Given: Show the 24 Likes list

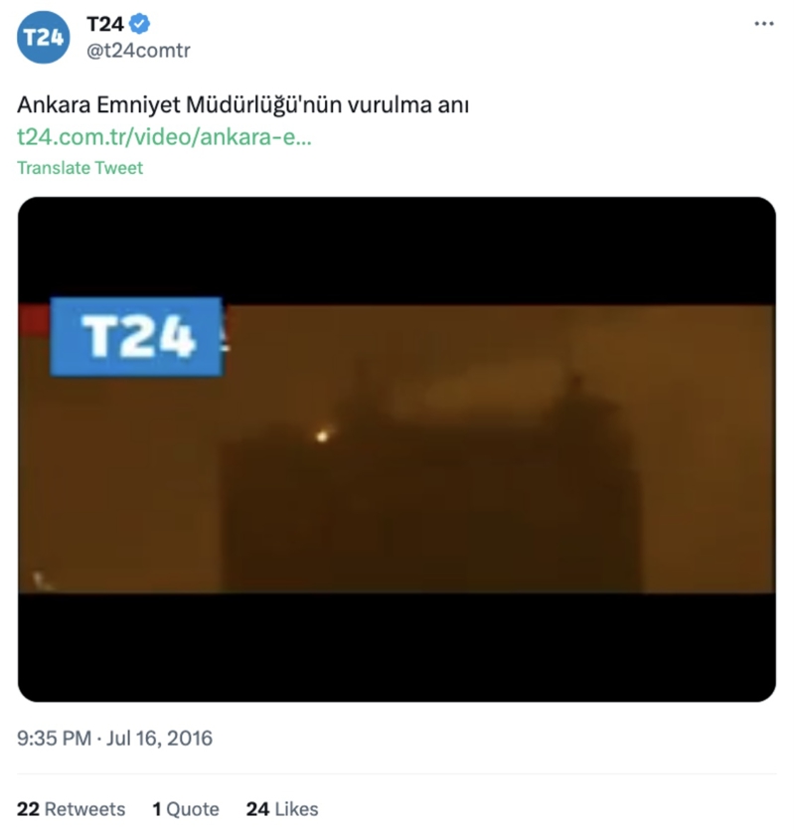Looking at the screenshot, I should coord(282,809).
